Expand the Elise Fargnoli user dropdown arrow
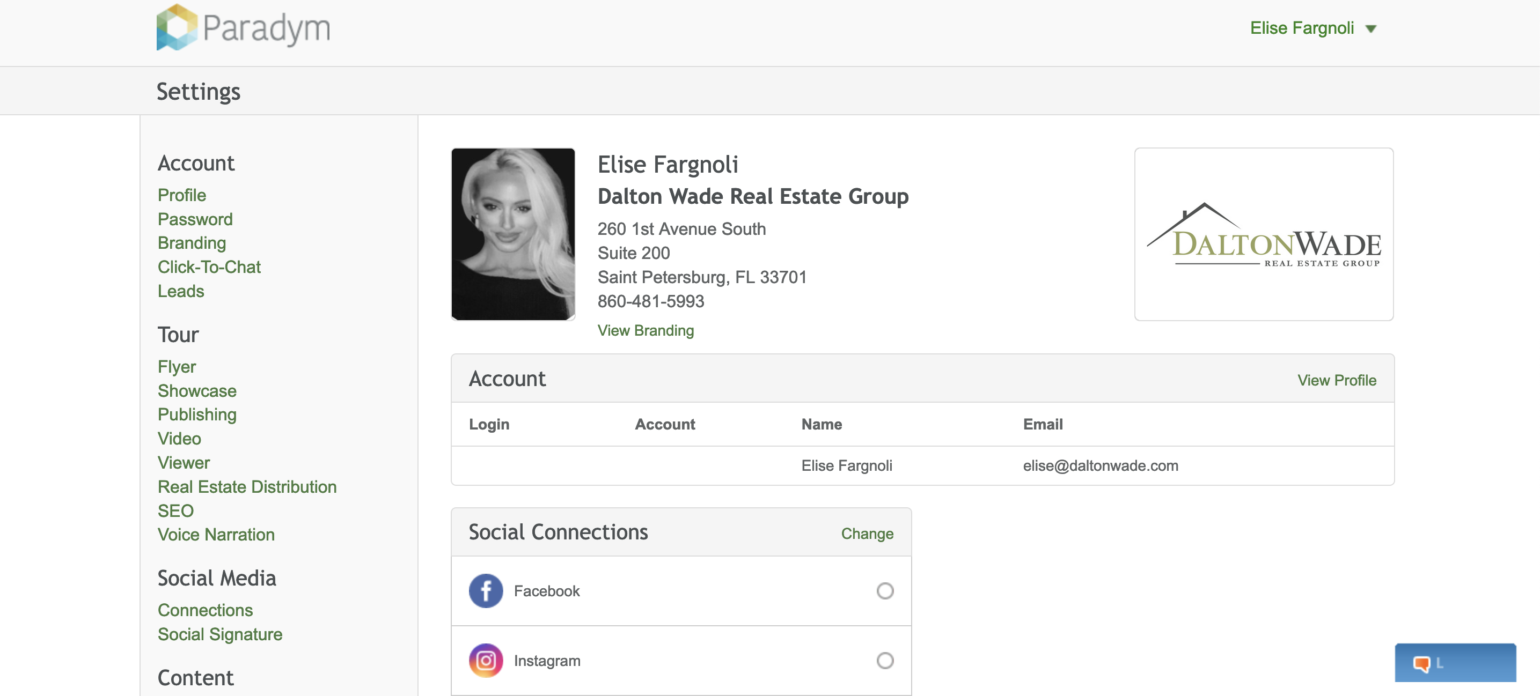Screen dimensions: 1540x696 [1371, 28]
